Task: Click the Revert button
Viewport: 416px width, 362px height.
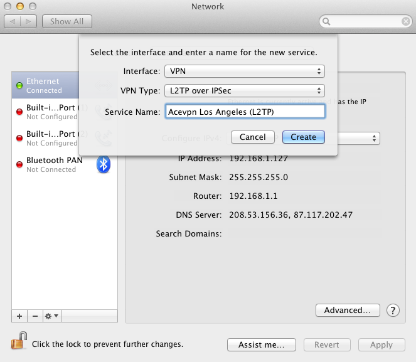Action: pyautogui.click(x=327, y=345)
